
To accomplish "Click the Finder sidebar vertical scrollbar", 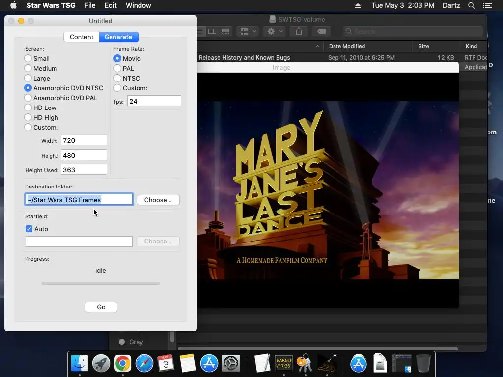I will [172, 337].
